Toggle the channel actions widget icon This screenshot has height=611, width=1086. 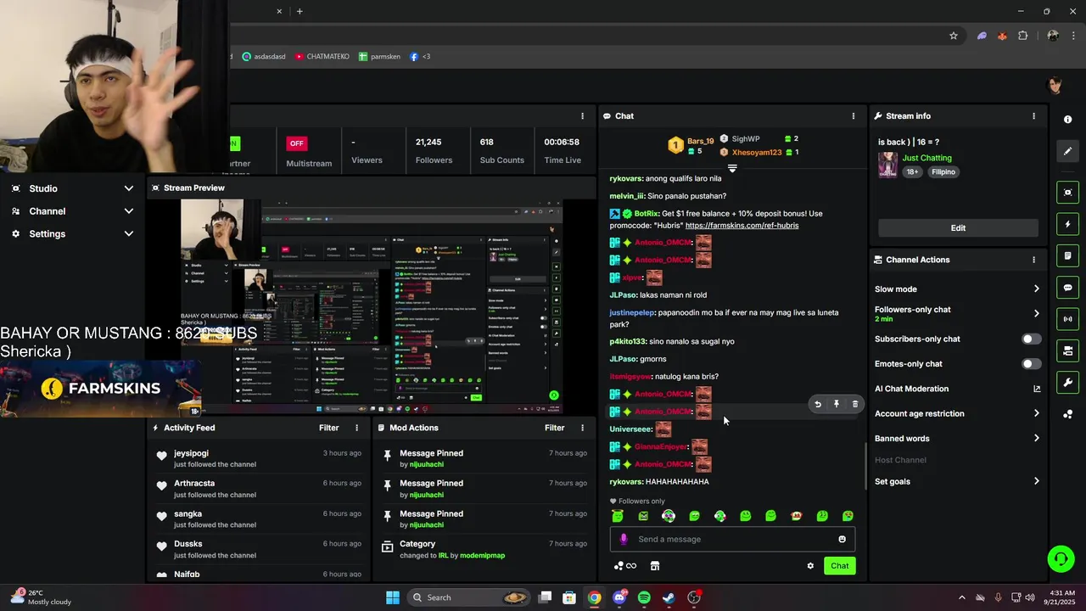1068,350
